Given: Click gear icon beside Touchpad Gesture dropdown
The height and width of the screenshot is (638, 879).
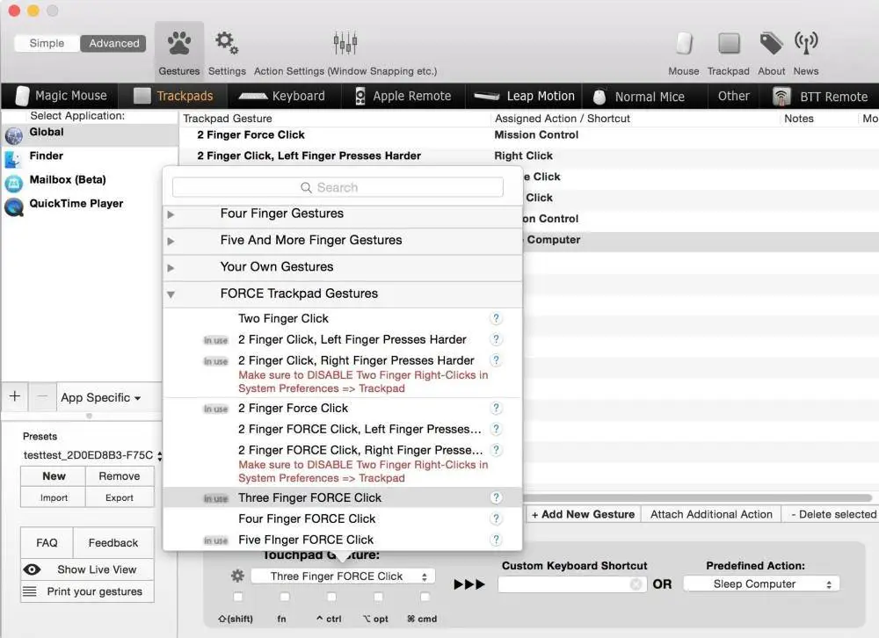Looking at the screenshot, I should 237,576.
